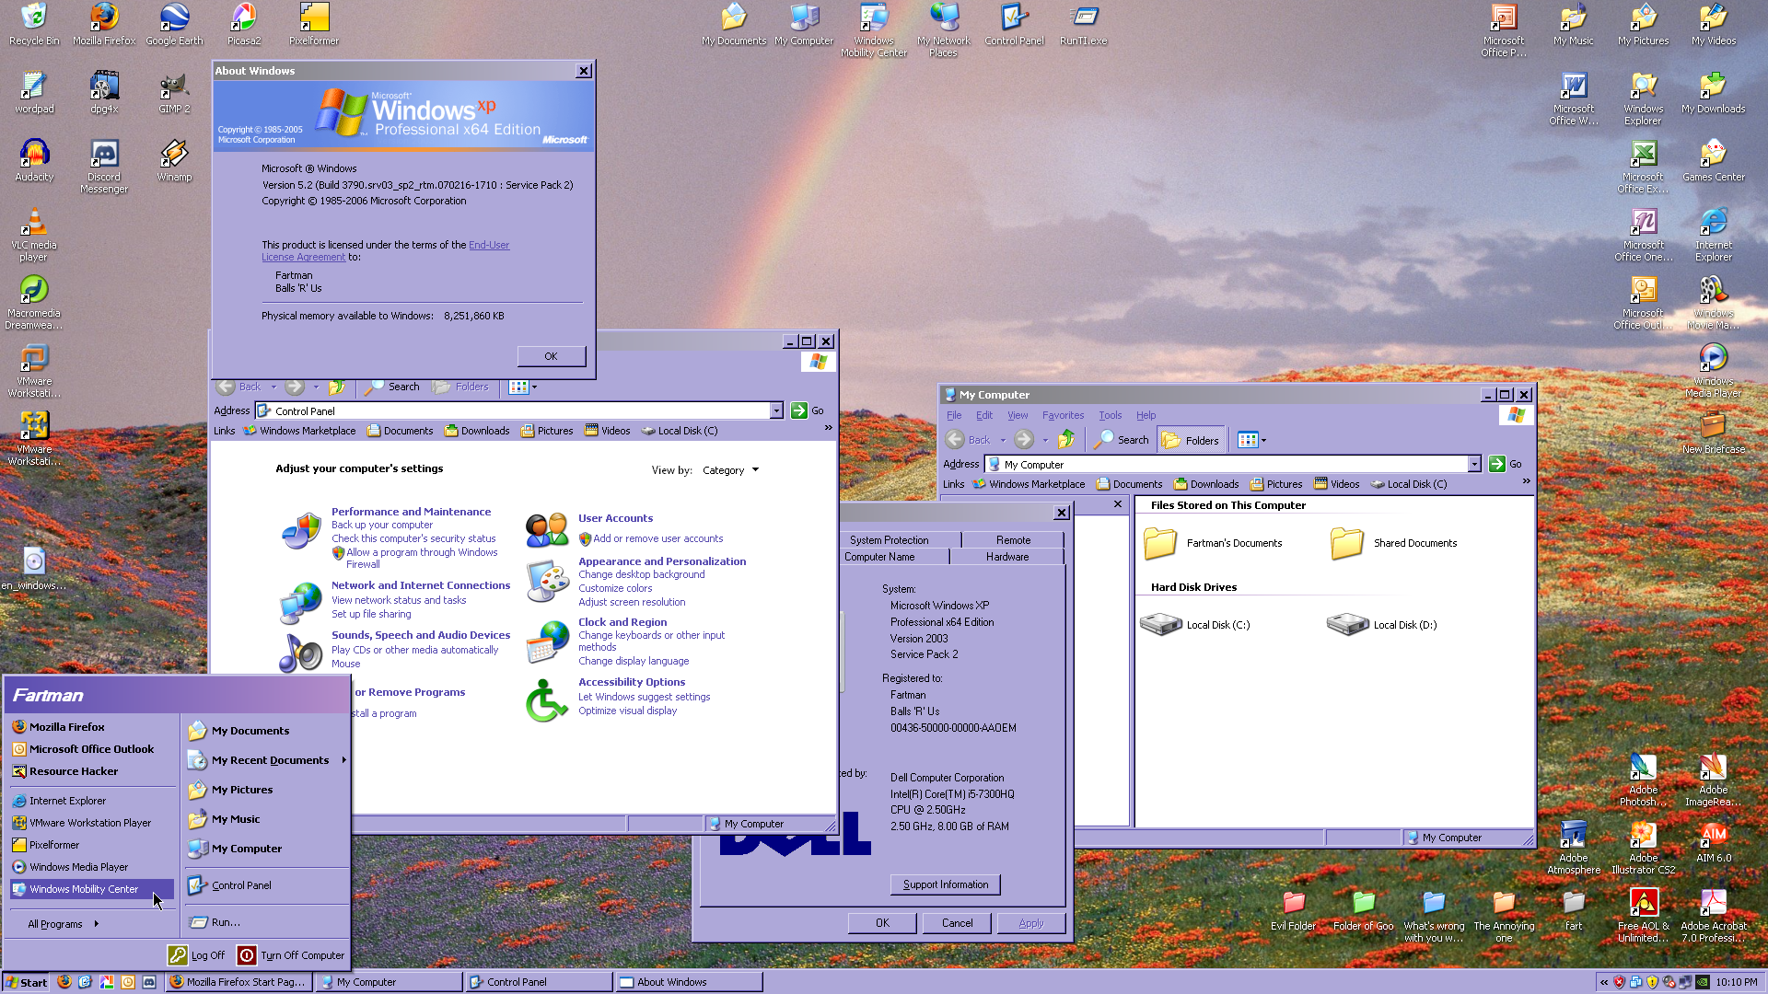Viewport: 1768px width, 994px height.
Task: Expand All Programs in Start menu
Action: 64,924
